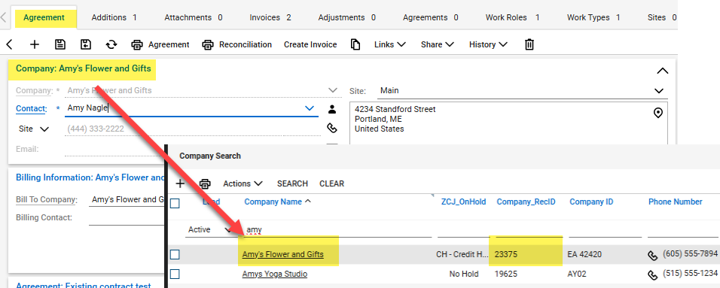Add new company in Company Search
This screenshot has width=720, height=288.
[180, 183]
